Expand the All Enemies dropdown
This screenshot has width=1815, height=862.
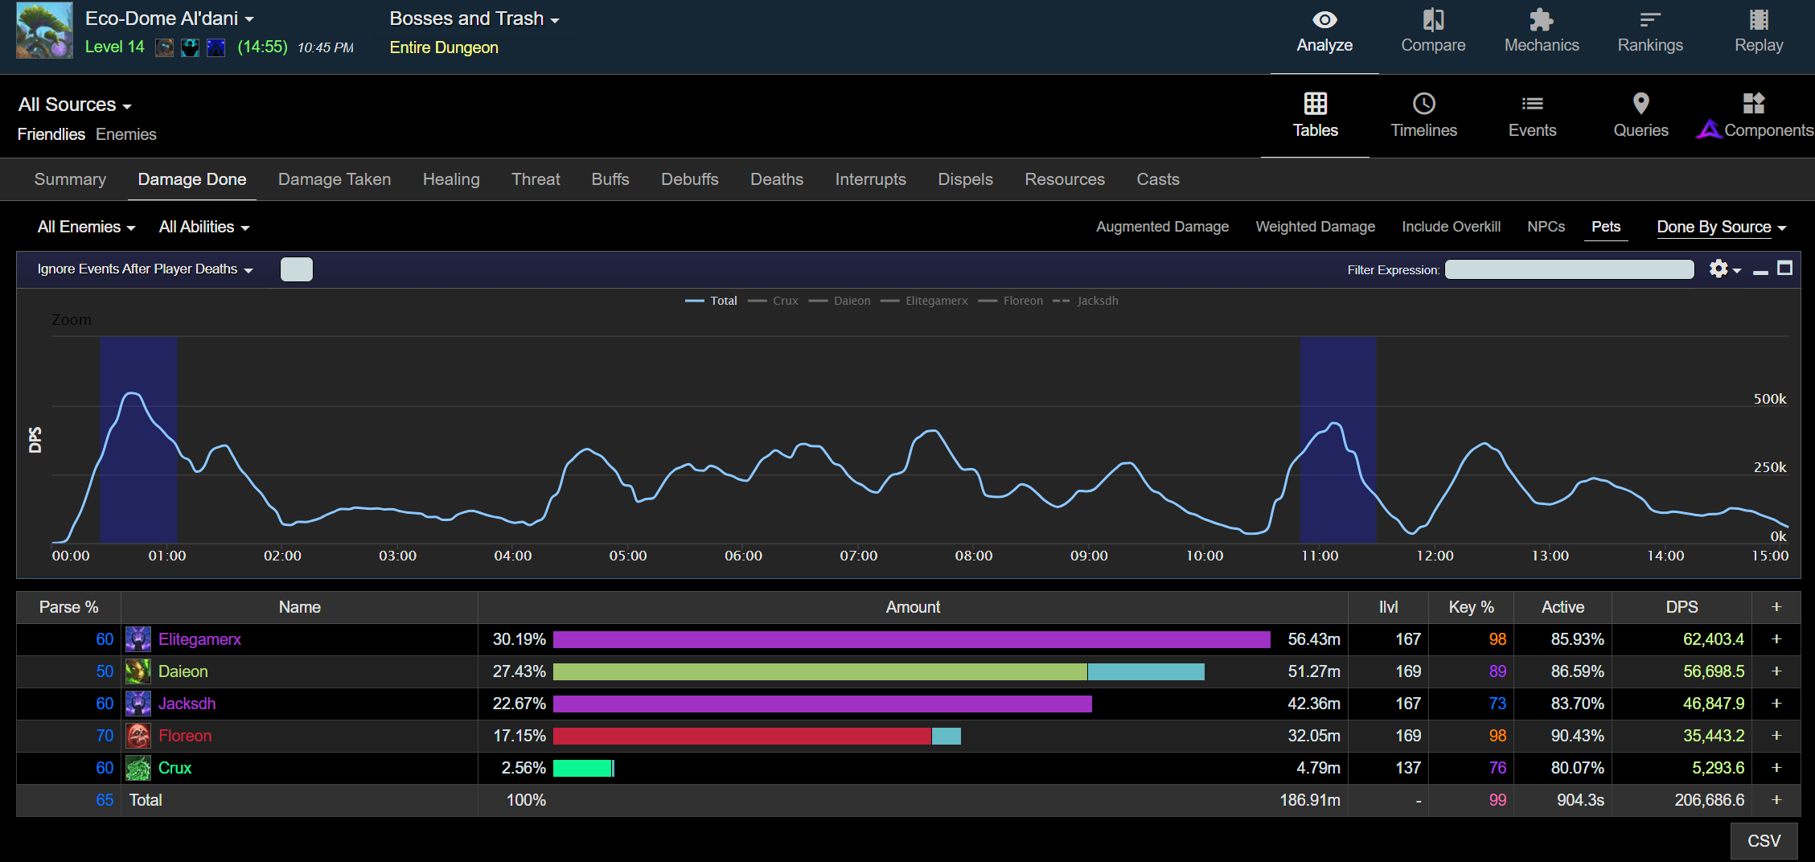tap(86, 228)
